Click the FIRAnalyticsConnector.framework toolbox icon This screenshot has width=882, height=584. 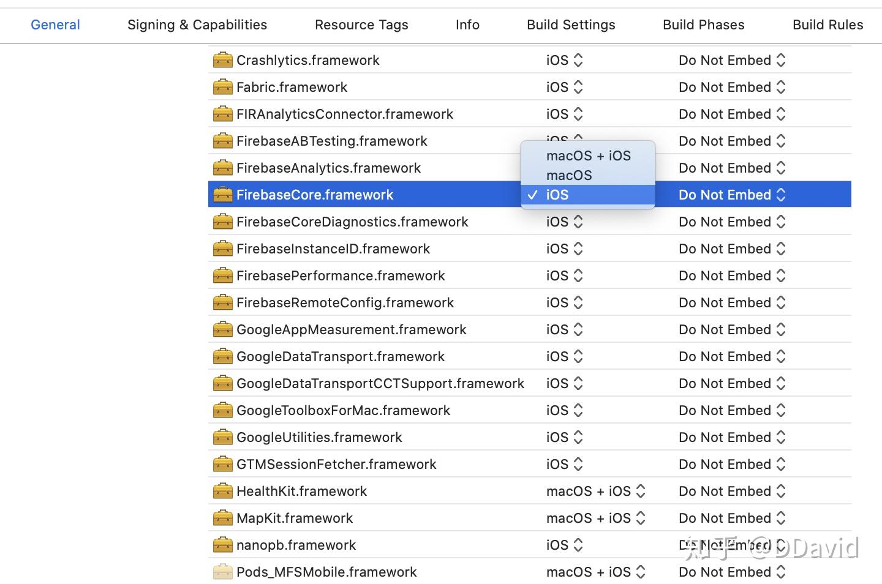coord(222,114)
